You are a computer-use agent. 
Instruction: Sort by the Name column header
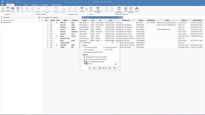(x=65, y=20)
